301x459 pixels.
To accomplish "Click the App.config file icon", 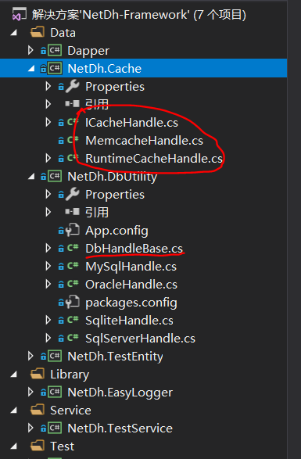I will [x=73, y=230].
